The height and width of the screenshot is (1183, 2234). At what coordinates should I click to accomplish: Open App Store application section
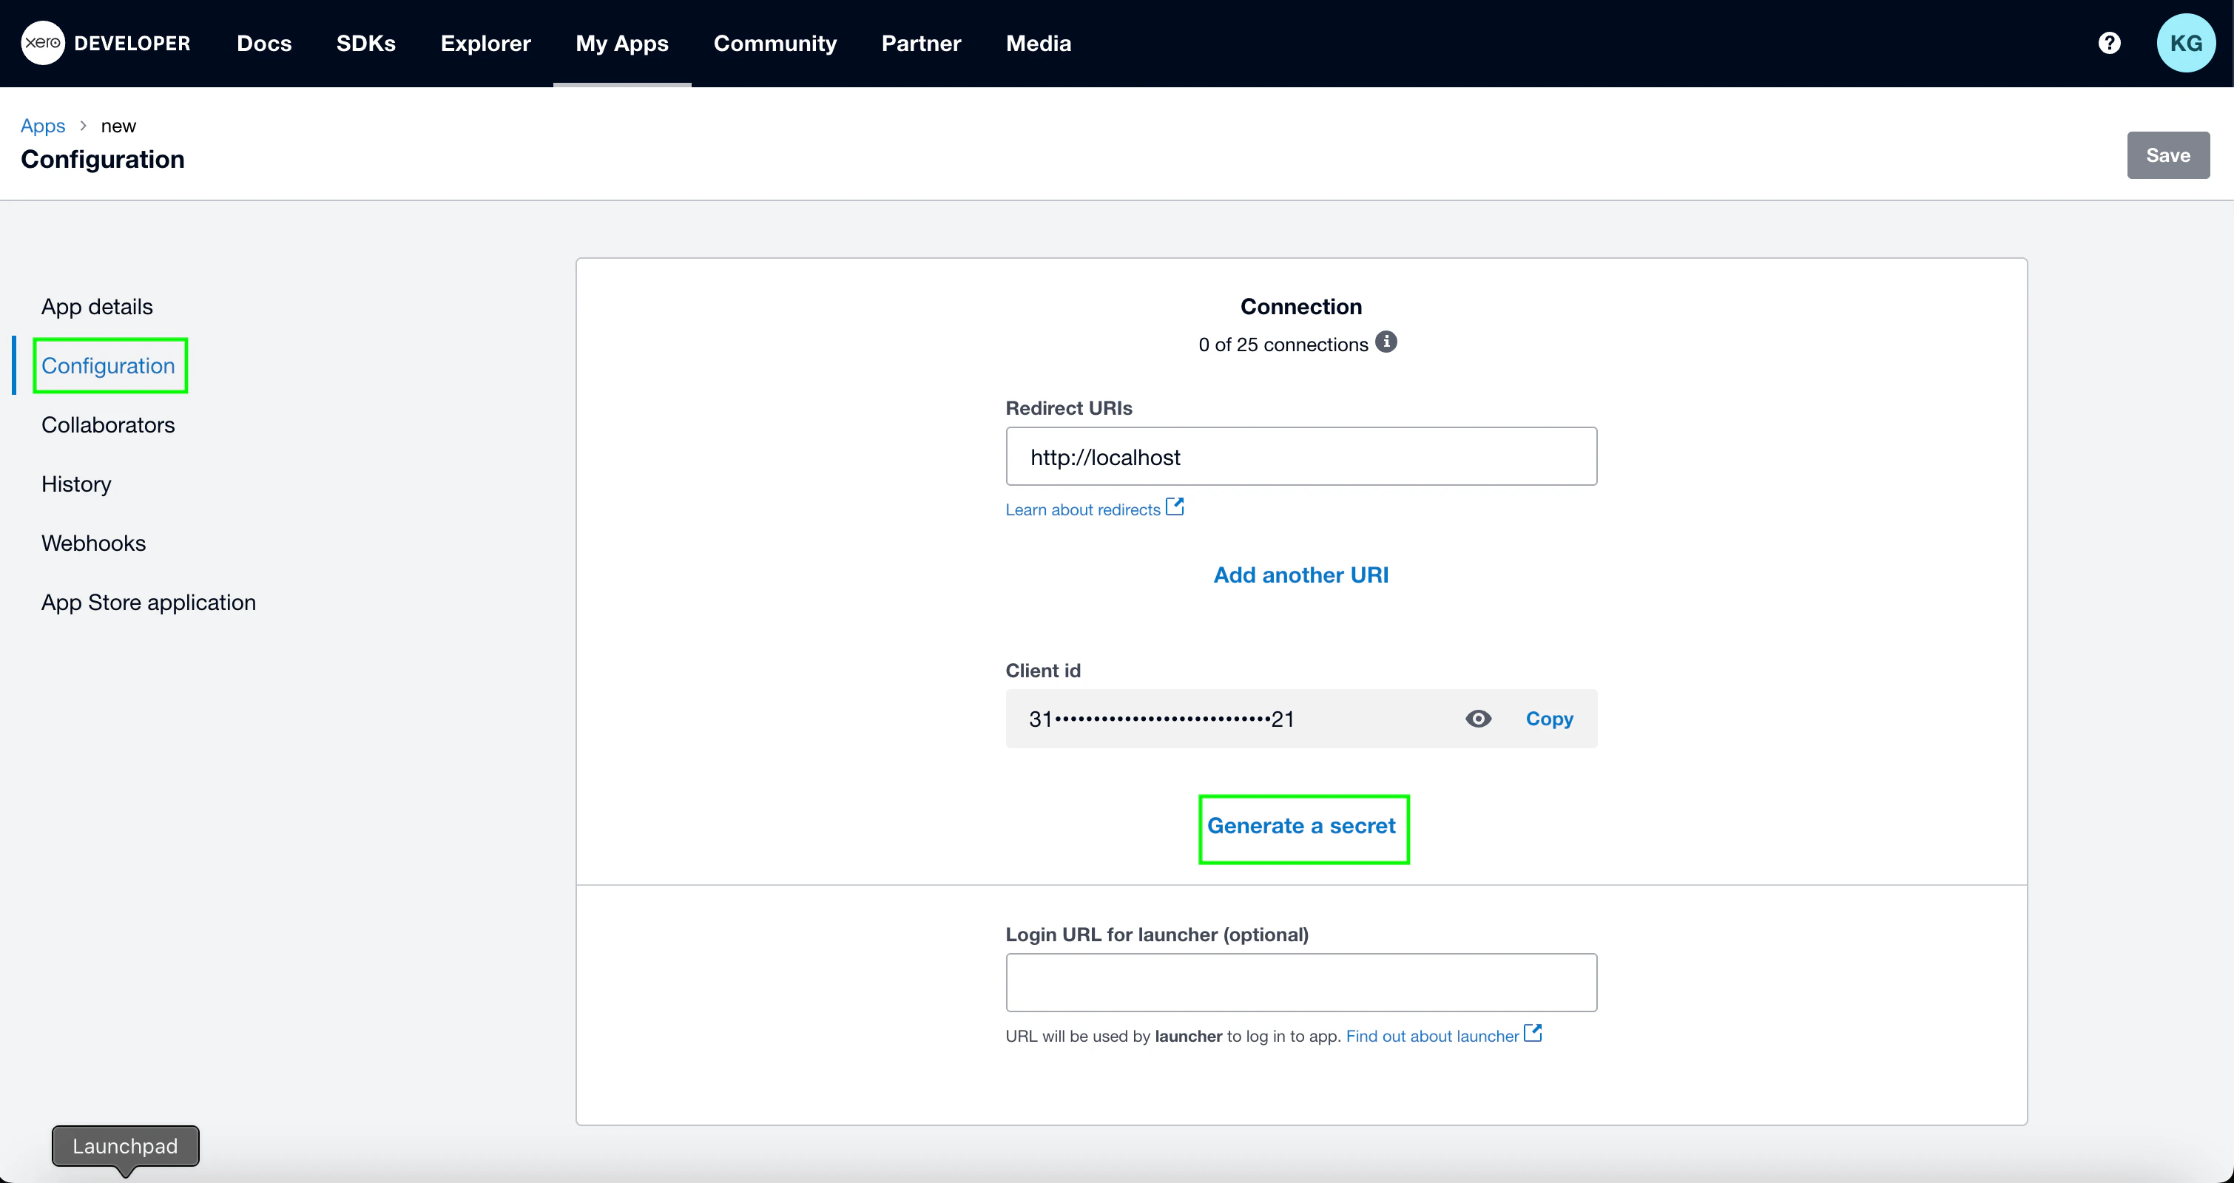pos(148,603)
